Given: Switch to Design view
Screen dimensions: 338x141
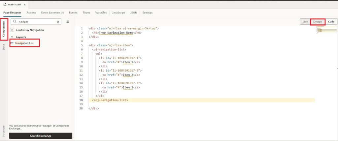Looking at the screenshot, I should pos(318,22).
